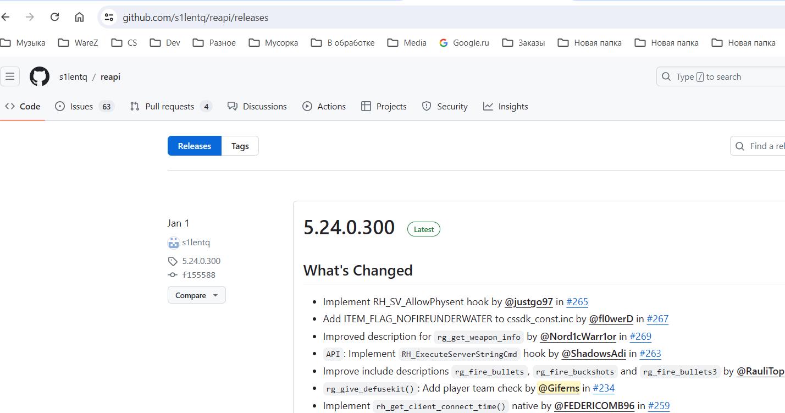Image resolution: width=785 pixels, height=413 pixels.
Task: Expand the Compare dropdown
Action: coord(197,295)
